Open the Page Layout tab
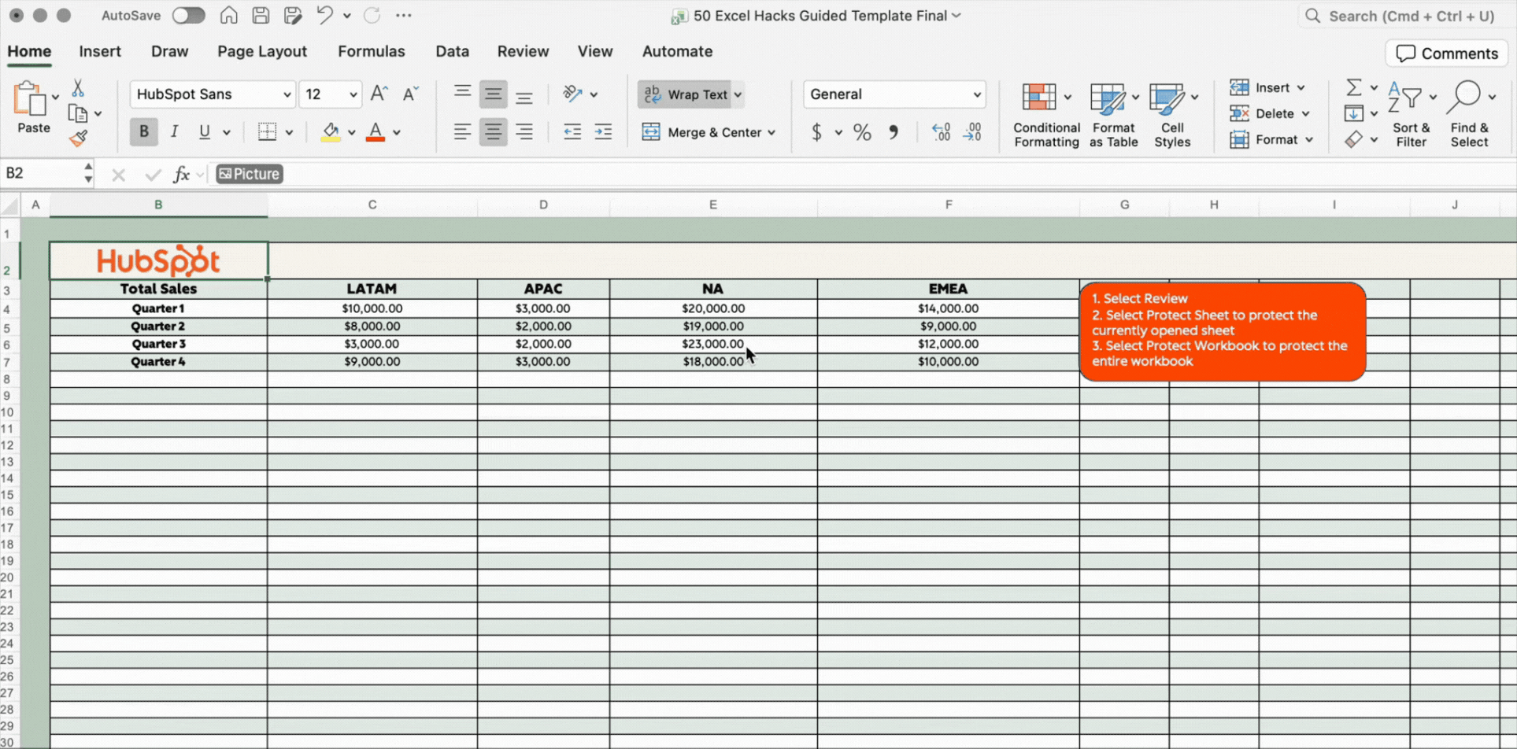The width and height of the screenshot is (1517, 749). pyautogui.click(x=261, y=51)
